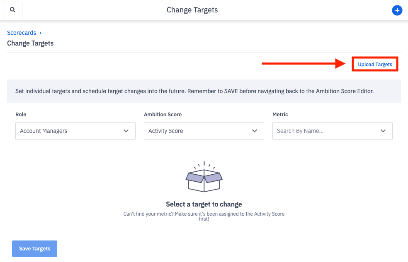
Task: Click the Role field label
Action: 21,114
